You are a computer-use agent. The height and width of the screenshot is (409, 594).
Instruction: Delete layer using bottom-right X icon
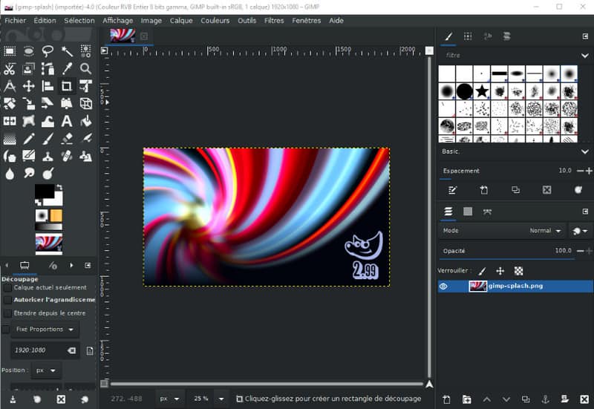coord(584,399)
